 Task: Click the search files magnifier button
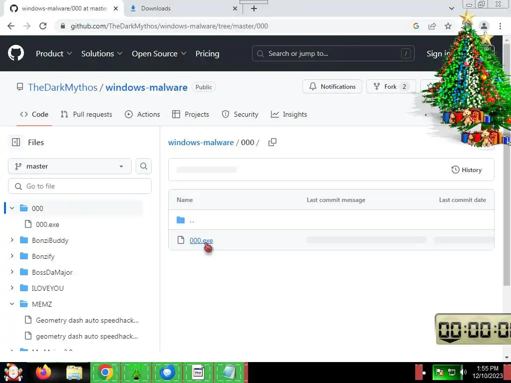coord(144,166)
